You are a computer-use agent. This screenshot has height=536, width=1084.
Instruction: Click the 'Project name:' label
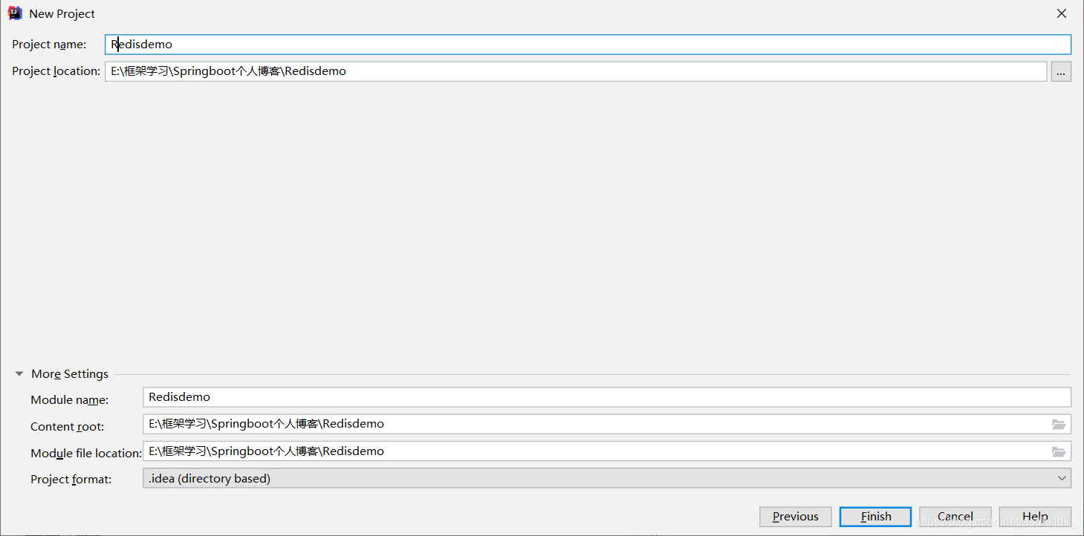click(x=49, y=45)
